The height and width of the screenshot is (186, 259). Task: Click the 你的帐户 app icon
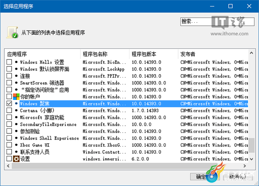pos(16,97)
